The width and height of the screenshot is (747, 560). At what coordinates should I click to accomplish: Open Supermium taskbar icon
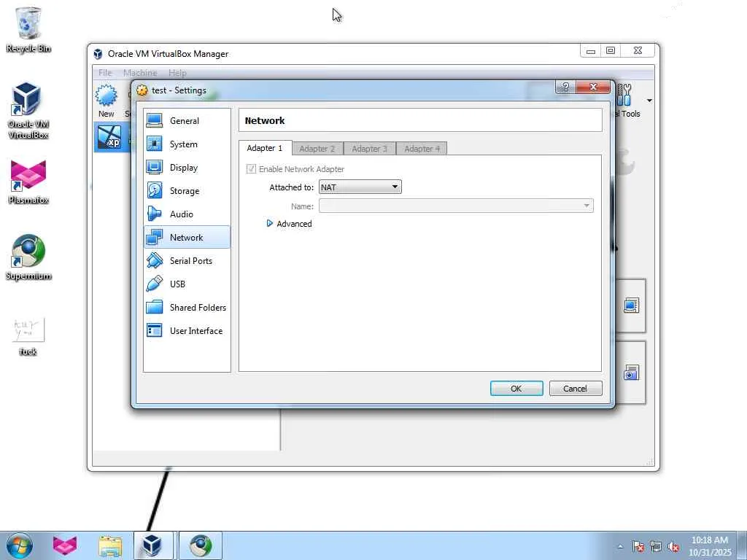coord(201,545)
